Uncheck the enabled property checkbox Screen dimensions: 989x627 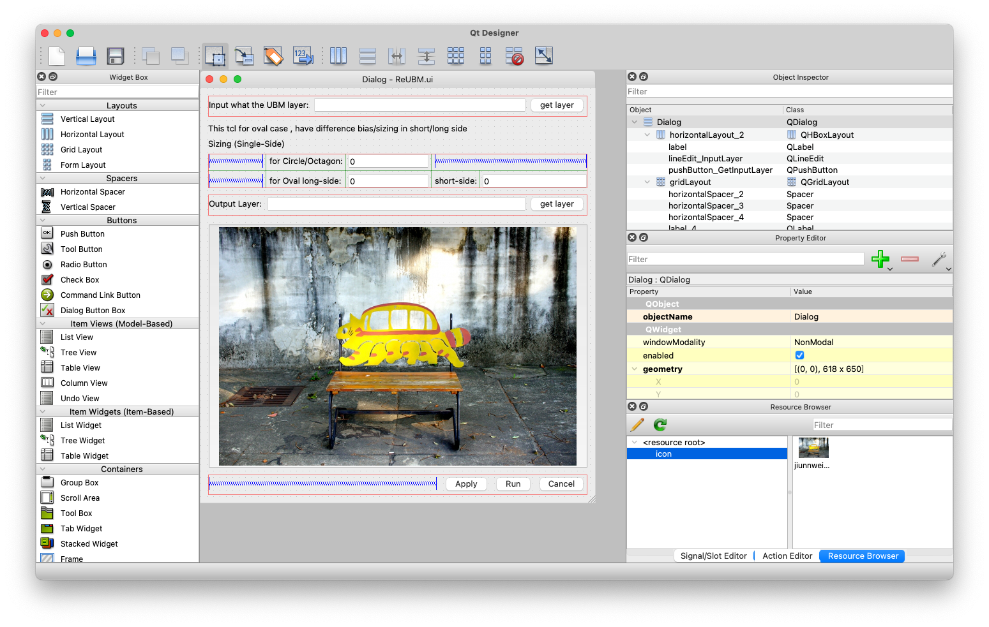click(799, 355)
